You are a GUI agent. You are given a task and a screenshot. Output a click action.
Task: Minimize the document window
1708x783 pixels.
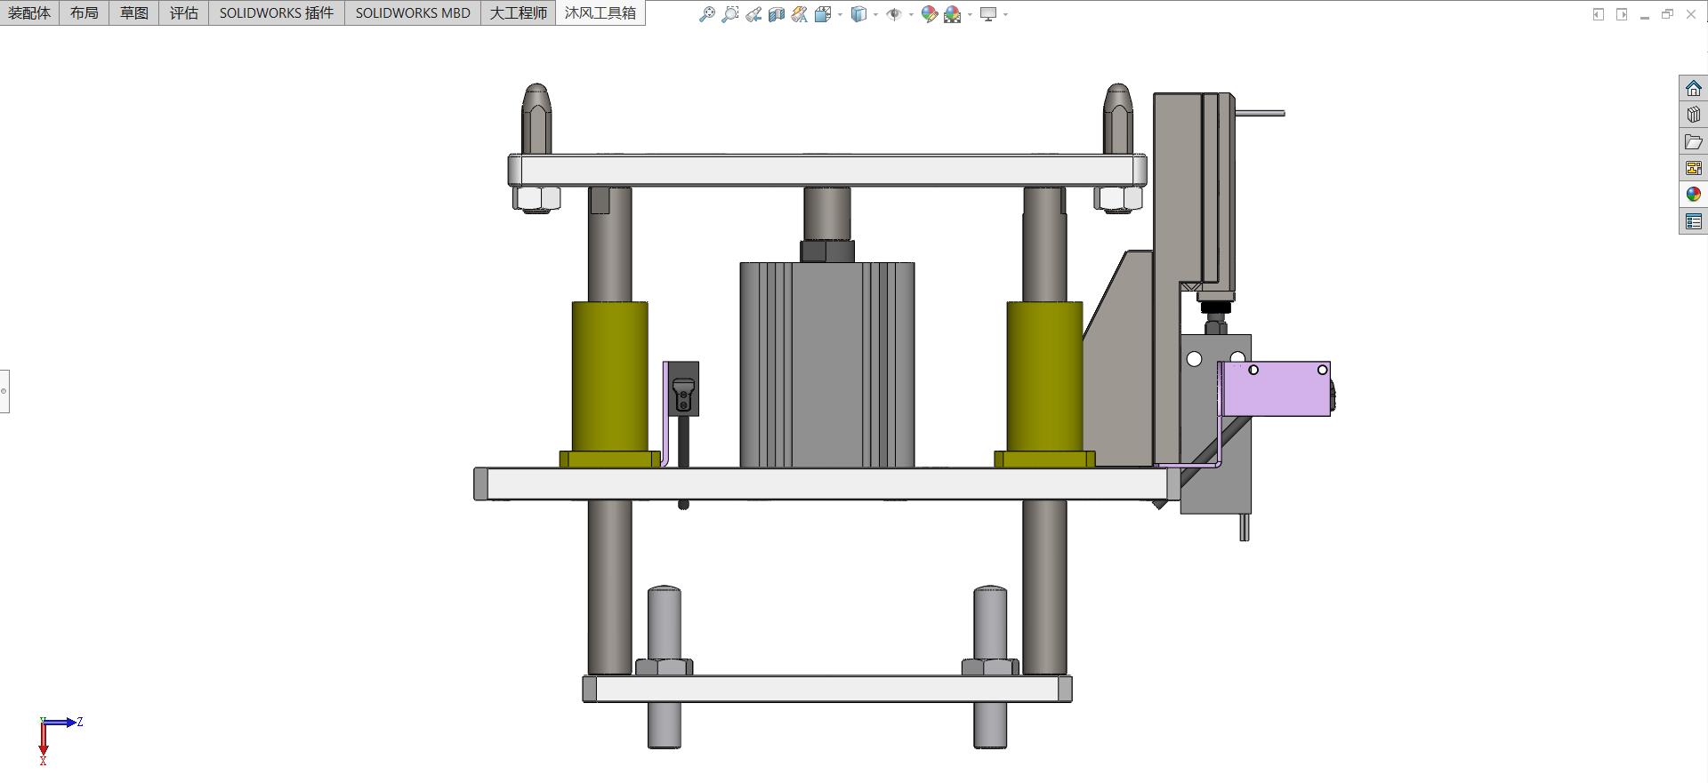(x=1645, y=15)
